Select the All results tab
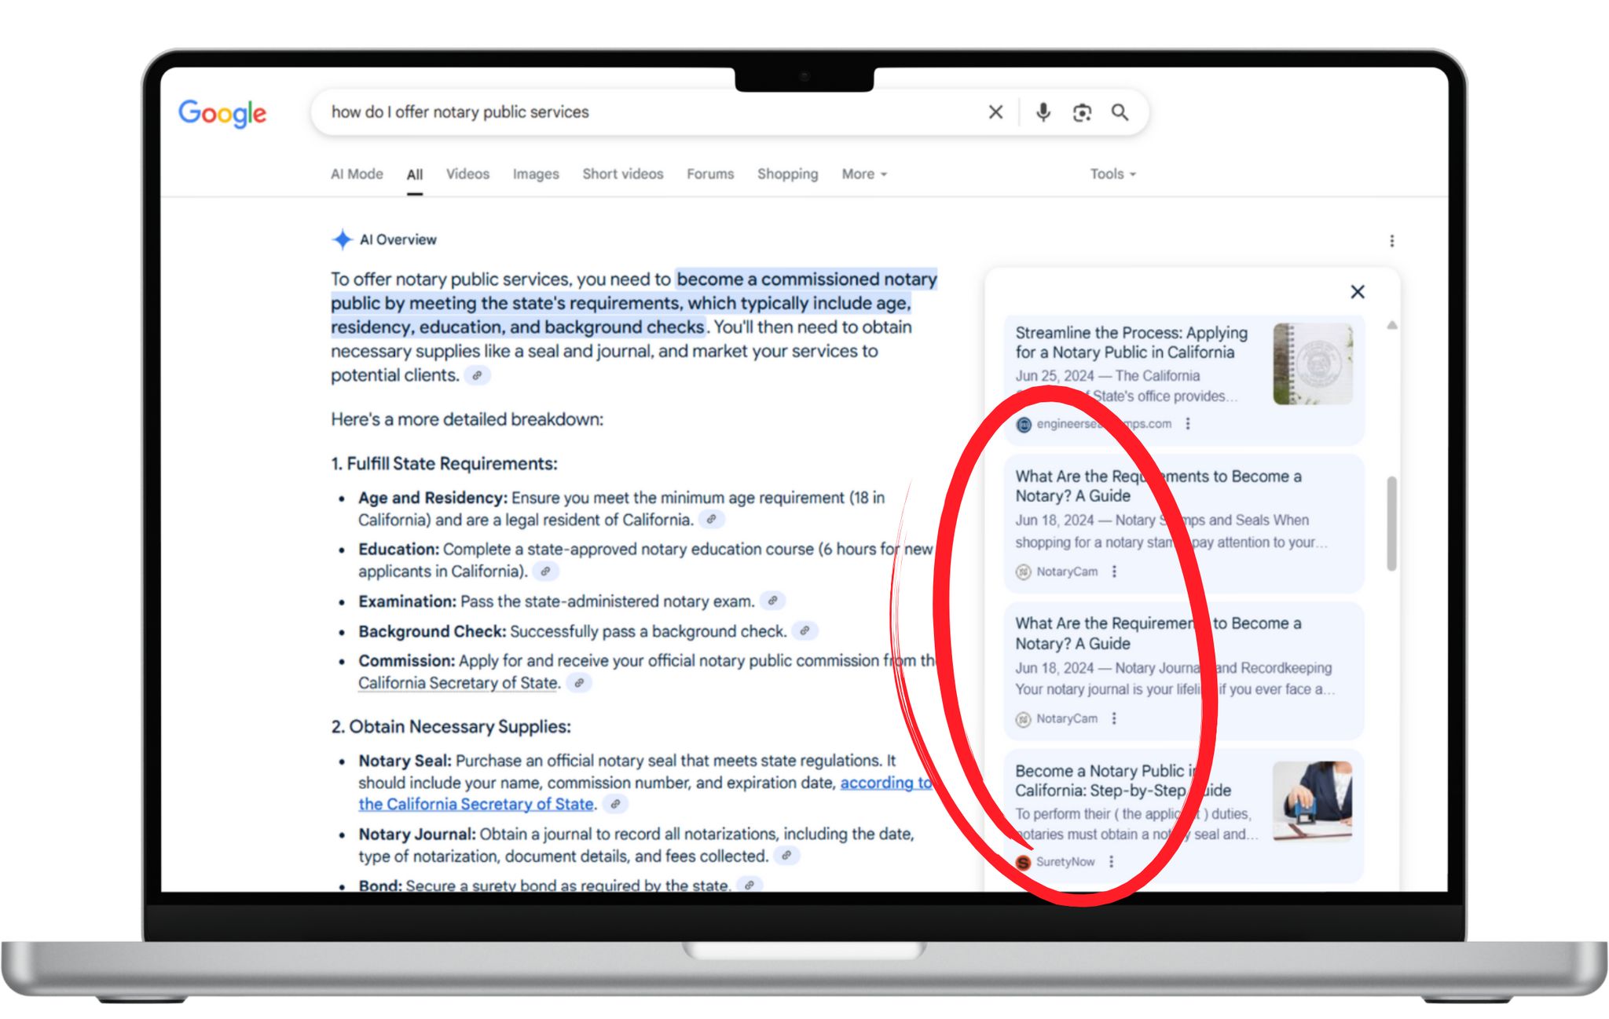1609x1019 pixels. click(415, 175)
